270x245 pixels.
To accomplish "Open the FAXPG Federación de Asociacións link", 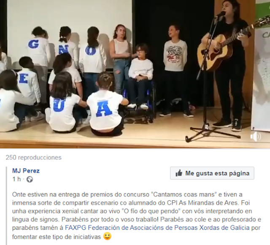I will click(157, 228).
